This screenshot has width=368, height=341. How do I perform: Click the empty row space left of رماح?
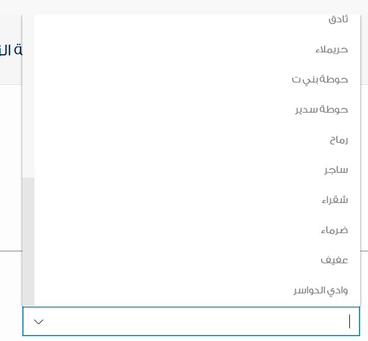(x=181, y=140)
